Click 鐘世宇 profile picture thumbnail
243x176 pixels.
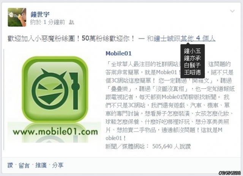(x=17, y=17)
